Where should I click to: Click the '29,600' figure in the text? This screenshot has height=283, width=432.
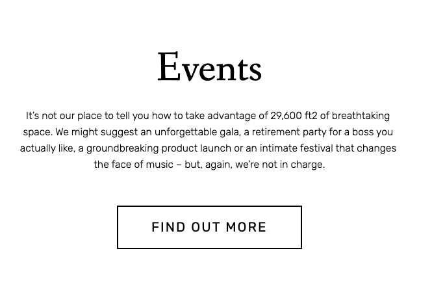point(286,116)
